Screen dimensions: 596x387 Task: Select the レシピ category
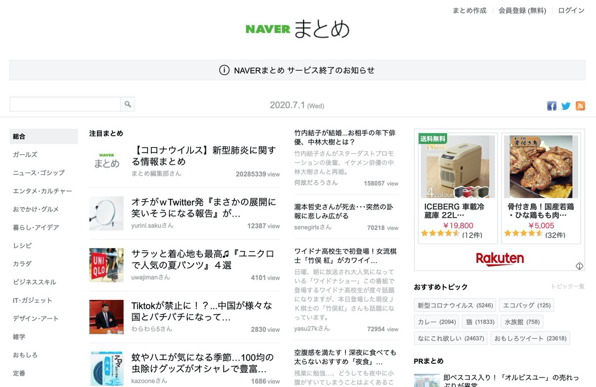click(22, 245)
